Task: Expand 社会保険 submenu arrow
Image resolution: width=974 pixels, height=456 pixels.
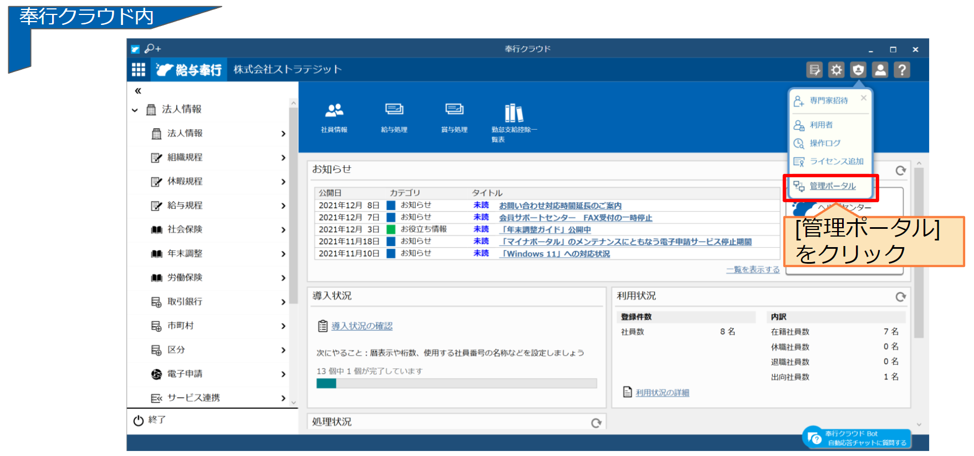Action: (x=283, y=230)
